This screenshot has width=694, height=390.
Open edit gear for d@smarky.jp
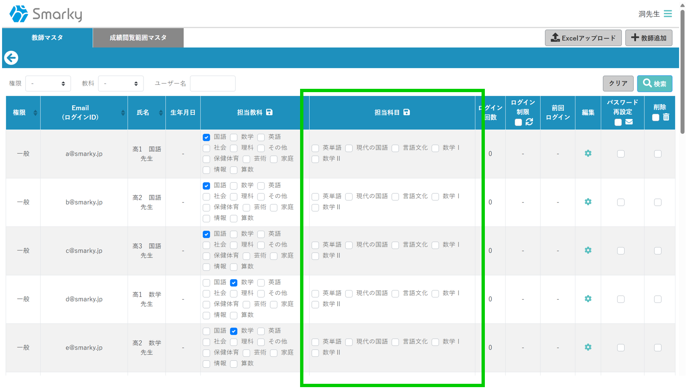click(x=588, y=299)
